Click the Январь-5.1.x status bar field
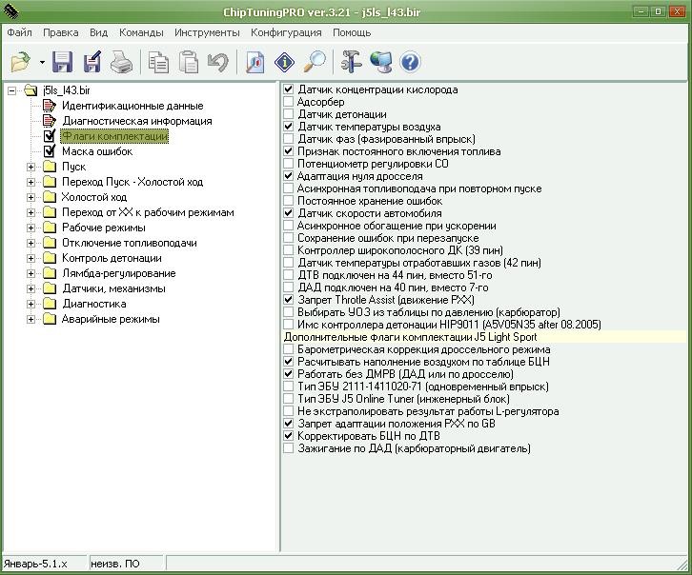692x575 pixels. [43, 564]
